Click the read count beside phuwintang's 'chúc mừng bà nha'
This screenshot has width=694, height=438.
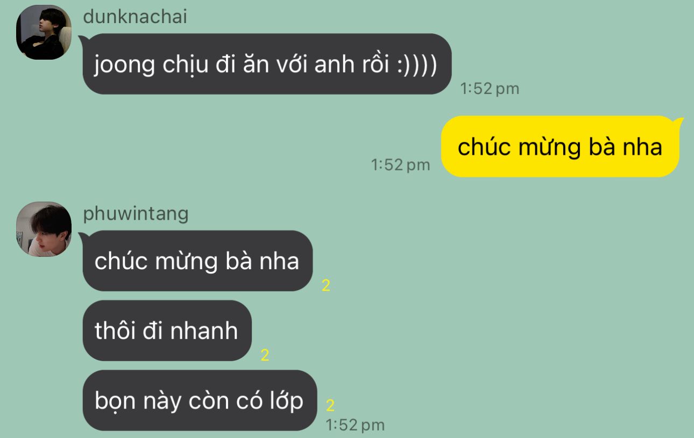(326, 286)
